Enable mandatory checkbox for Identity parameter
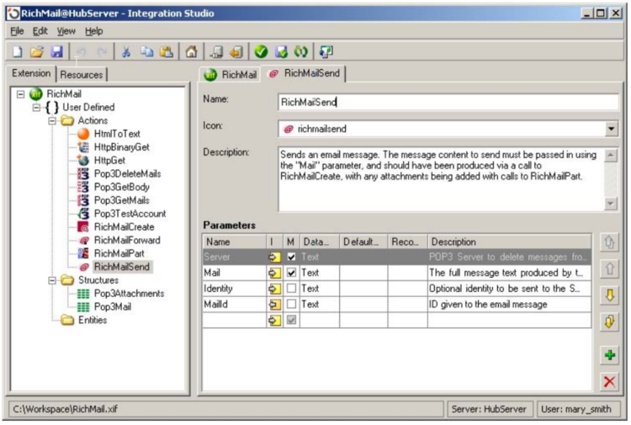The height and width of the screenshot is (425, 631). (290, 288)
